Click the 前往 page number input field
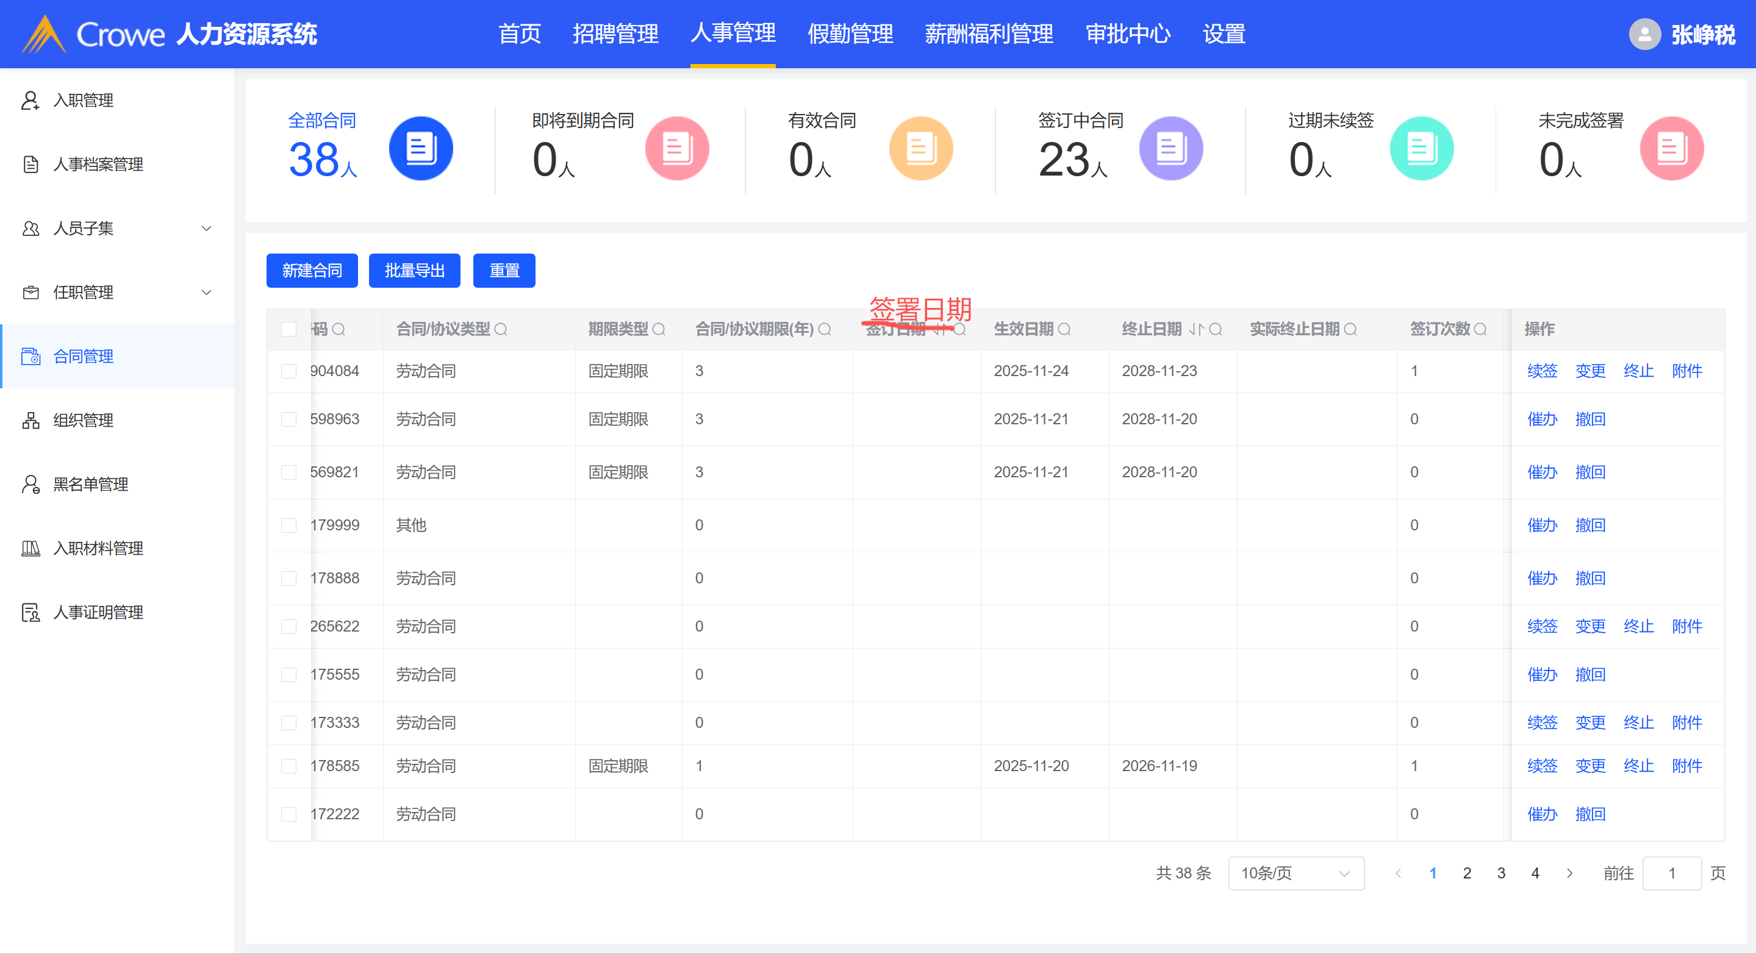1756x954 pixels. coord(1671,874)
